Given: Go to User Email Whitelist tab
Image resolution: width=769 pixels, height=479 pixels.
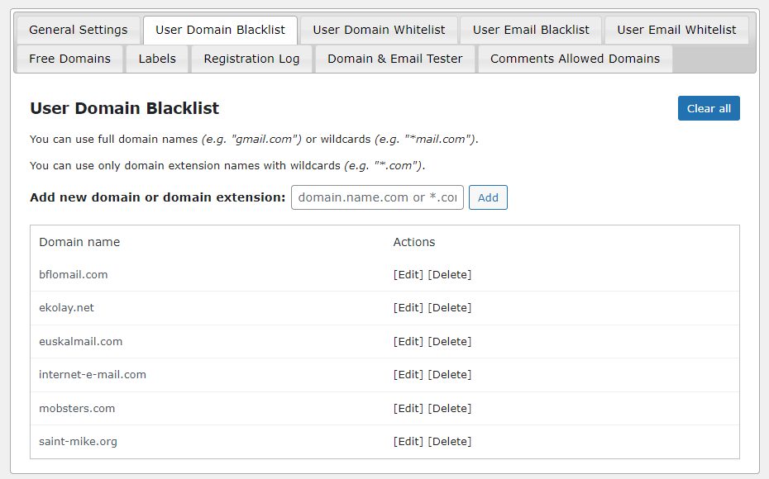Looking at the screenshot, I should click(676, 30).
